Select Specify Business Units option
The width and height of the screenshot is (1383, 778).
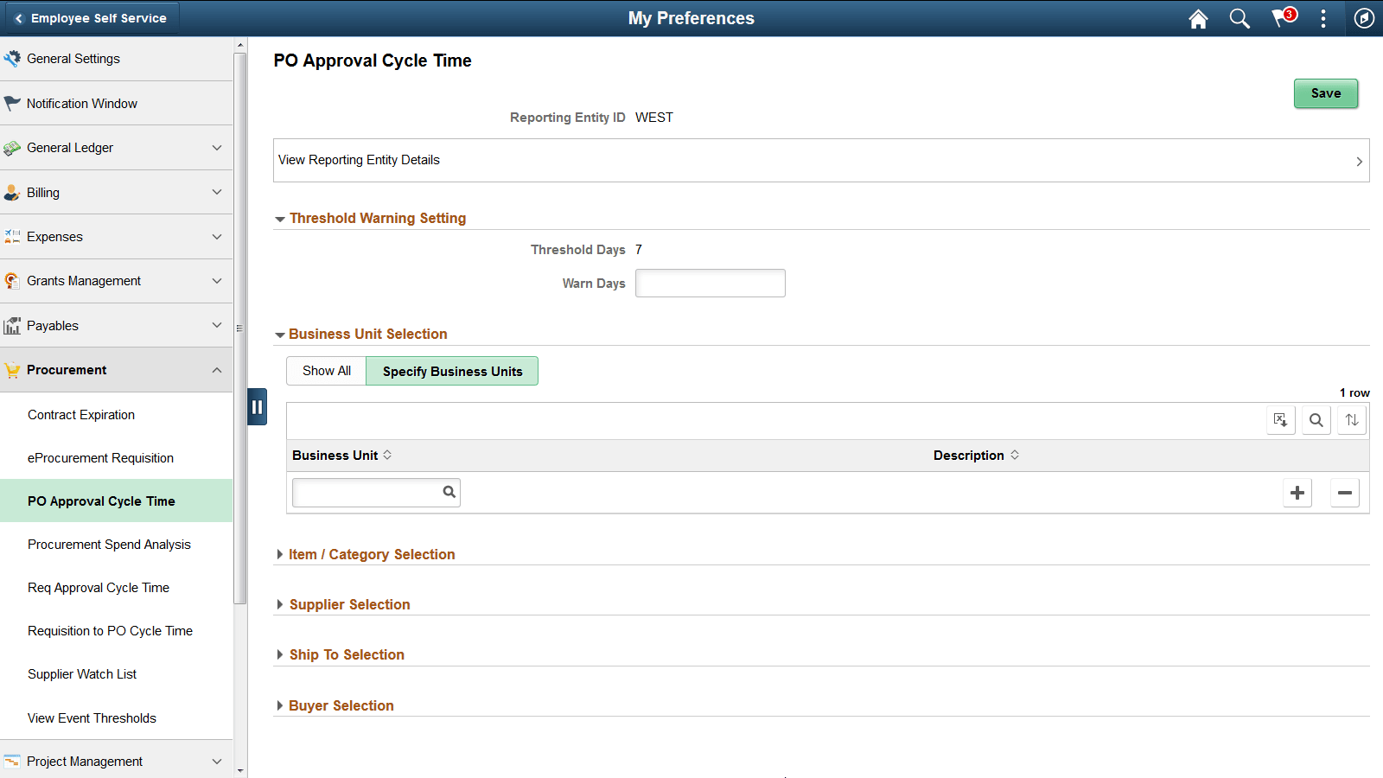[452, 371]
